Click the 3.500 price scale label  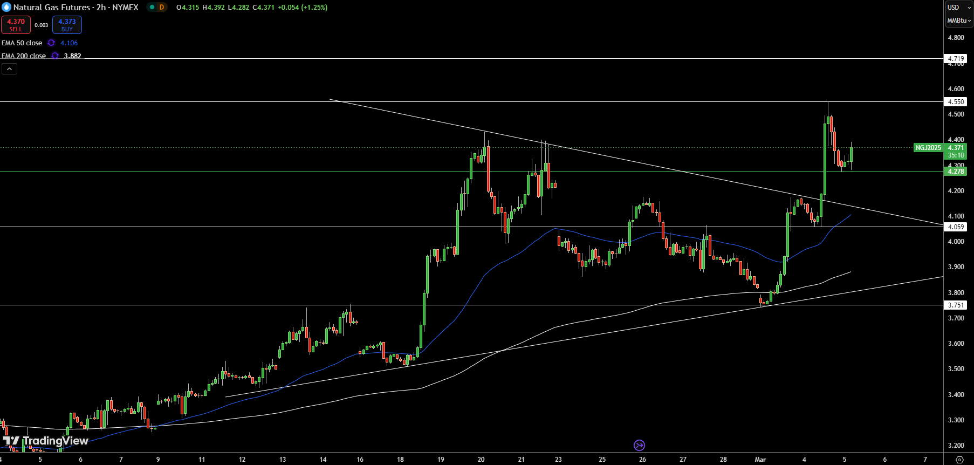pyautogui.click(x=956, y=368)
